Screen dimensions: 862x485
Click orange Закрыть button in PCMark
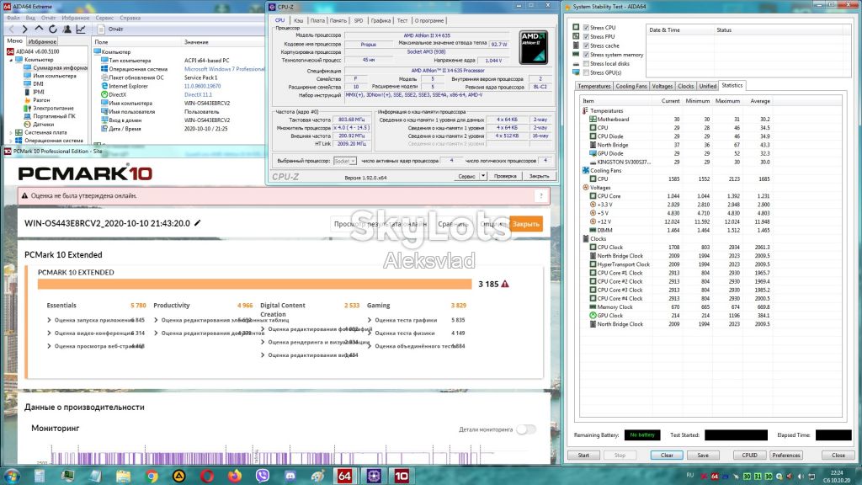pos(525,224)
